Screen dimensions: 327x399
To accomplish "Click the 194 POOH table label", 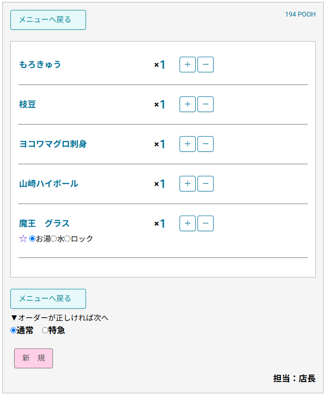I will pyautogui.click(x=299, y=14).
